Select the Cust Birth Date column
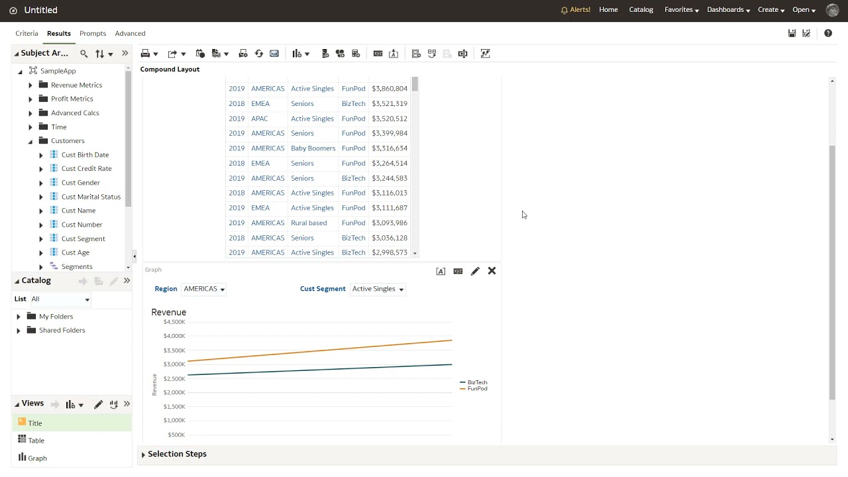 click(85, 155)
